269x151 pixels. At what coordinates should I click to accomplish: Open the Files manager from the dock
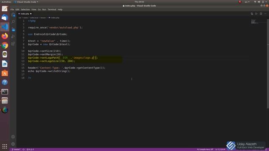[5, 101]
